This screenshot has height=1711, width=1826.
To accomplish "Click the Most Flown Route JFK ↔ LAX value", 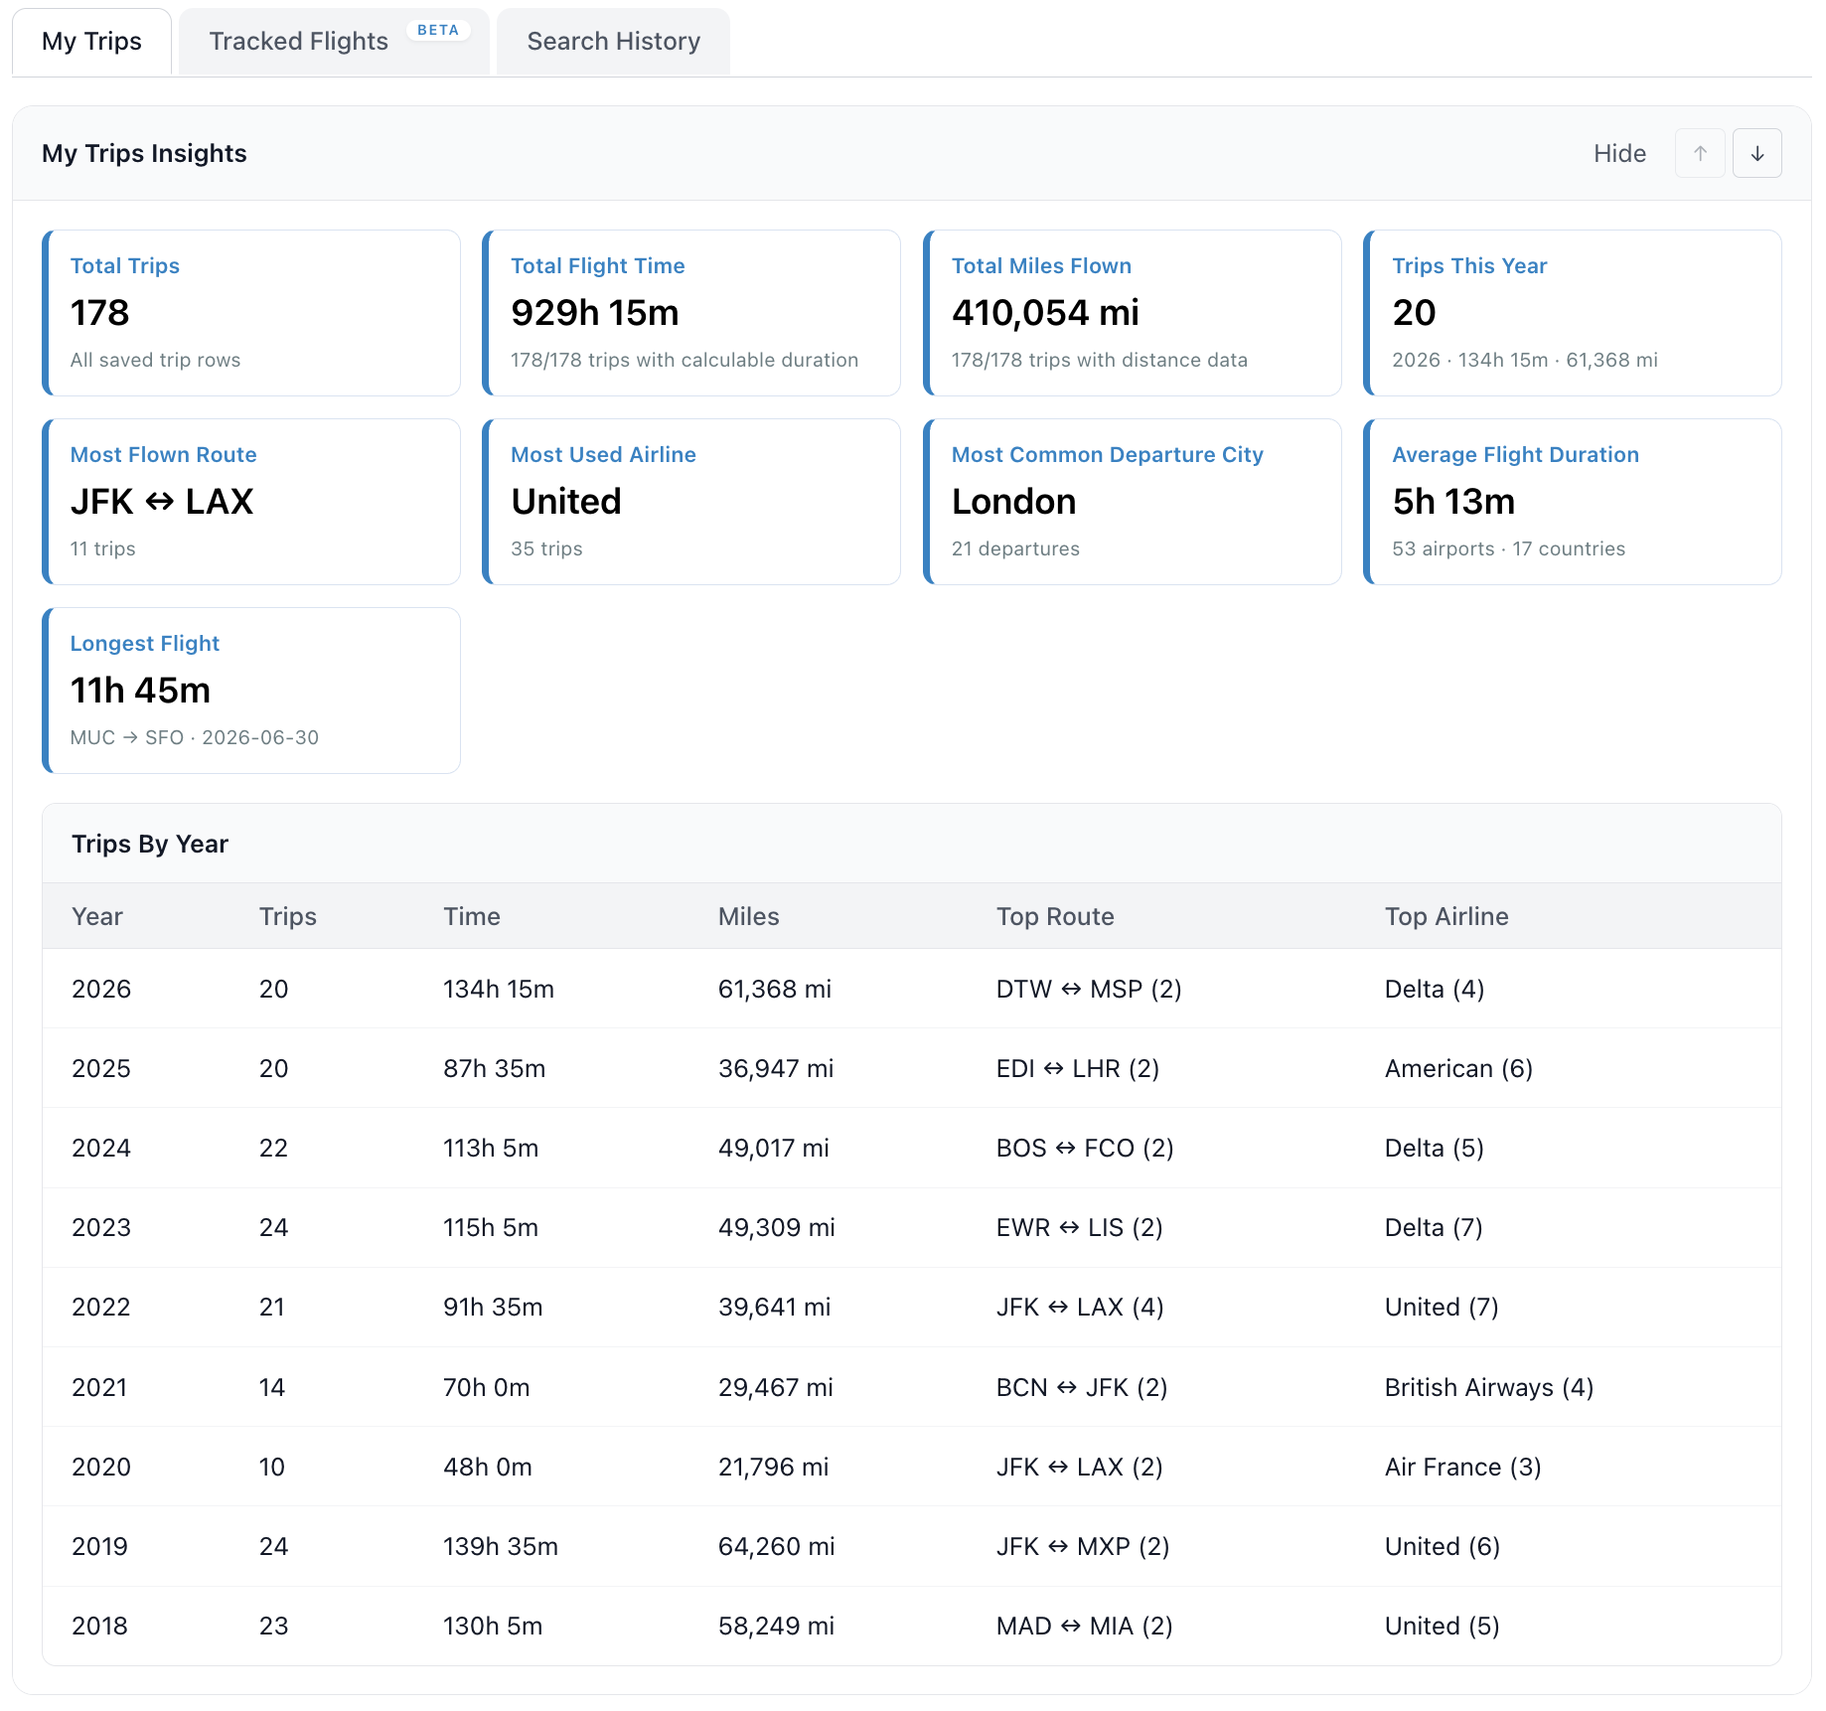I will pyautogui.click(x=162, y=502).
